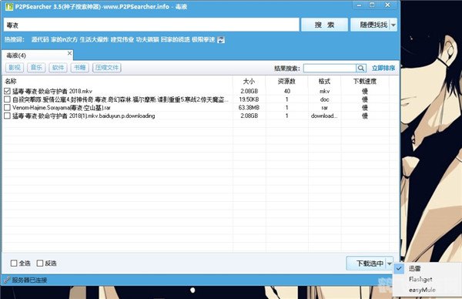The image size is (462, 299).
Task: Select 迅雷 in the download menu
Action: tap(414, 269)
